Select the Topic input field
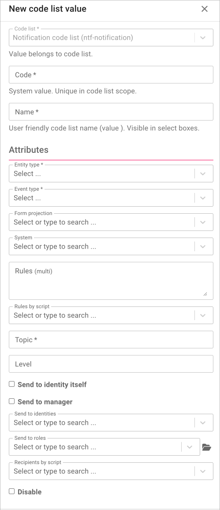 click(111, 340)
